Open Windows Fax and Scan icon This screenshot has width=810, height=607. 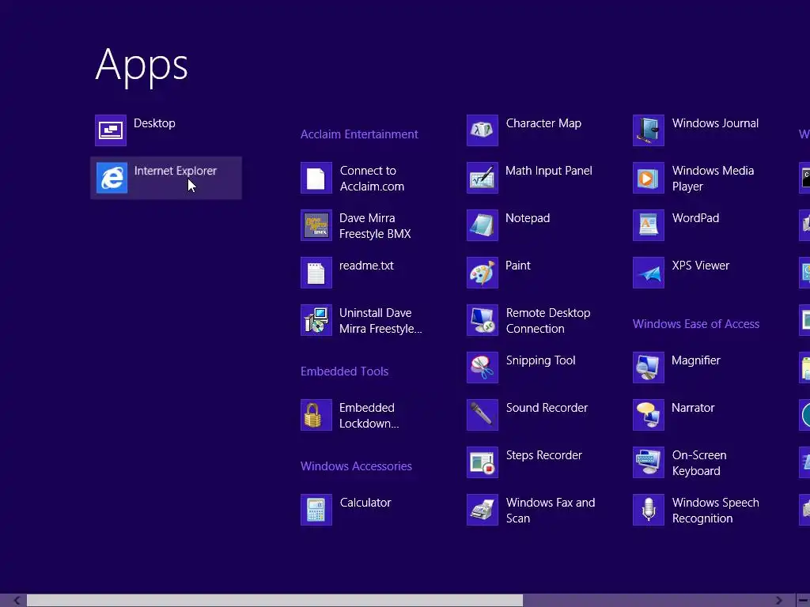coord(483,510)
